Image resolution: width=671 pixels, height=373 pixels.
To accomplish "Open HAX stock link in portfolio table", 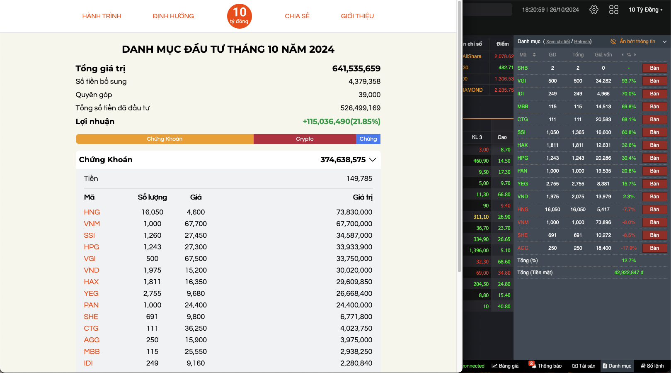I will (x=91, y=282).
